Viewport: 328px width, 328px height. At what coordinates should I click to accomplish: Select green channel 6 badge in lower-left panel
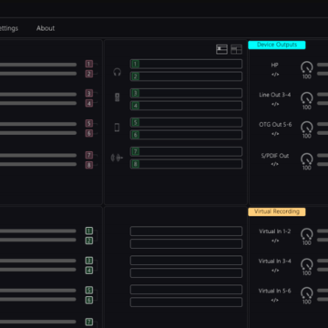point(88,300)
